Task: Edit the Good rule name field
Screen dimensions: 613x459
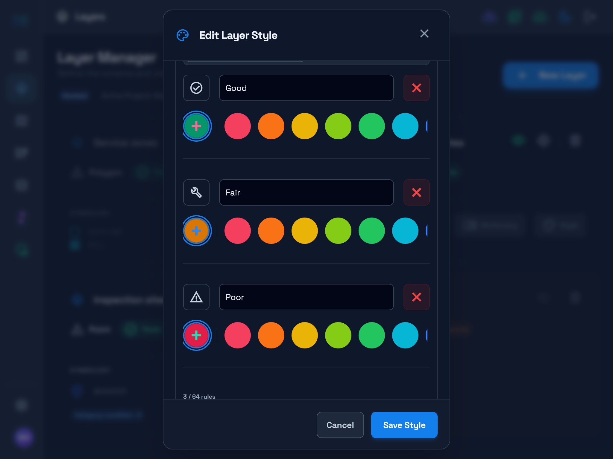Action: (x=306, y=88)
